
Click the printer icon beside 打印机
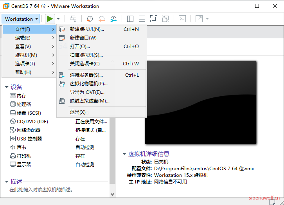click(x=13, y=156)
